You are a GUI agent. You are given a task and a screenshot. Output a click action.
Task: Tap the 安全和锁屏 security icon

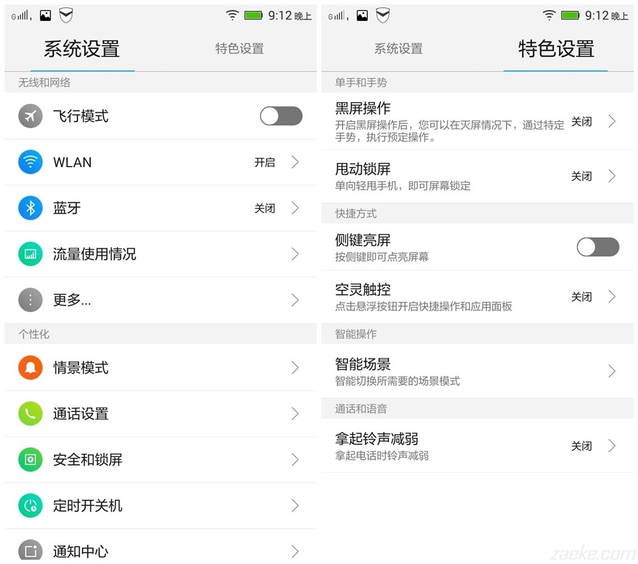pyautogui.click(x=30, y=459)
